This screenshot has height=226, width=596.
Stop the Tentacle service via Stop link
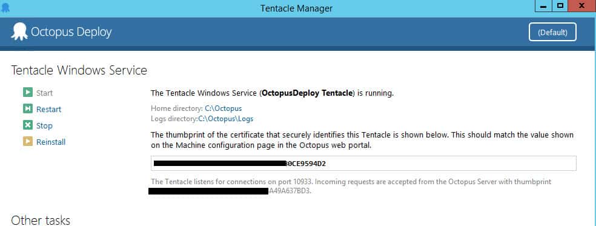pyautogui.click(x=44, y=125)
